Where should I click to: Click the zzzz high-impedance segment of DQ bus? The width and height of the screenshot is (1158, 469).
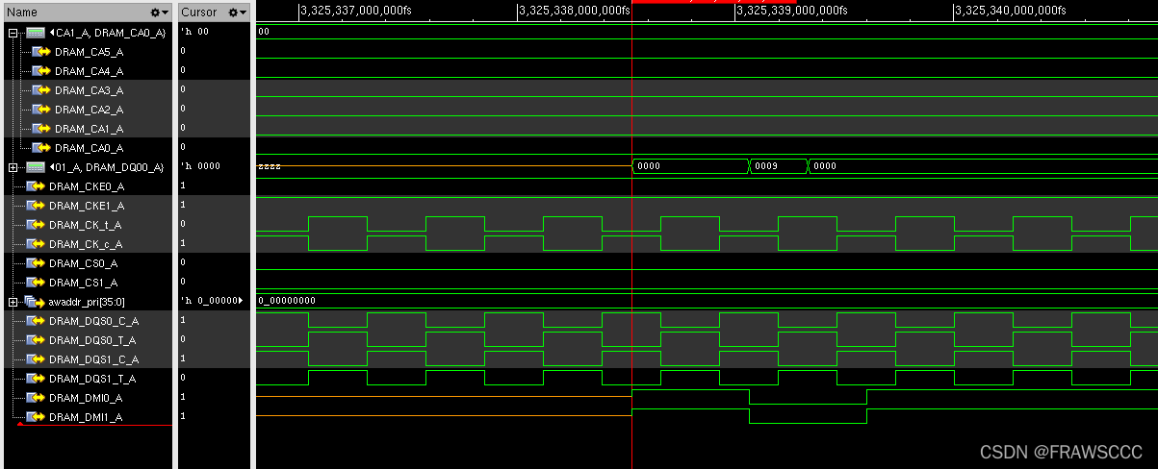270,167
